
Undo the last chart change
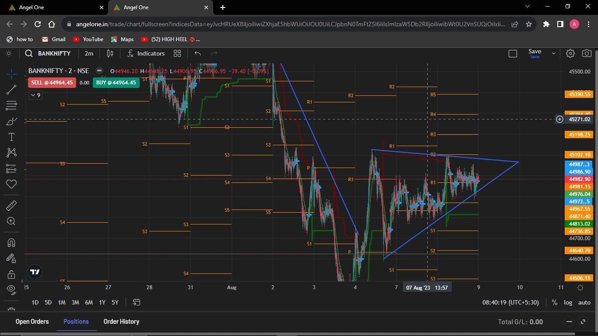point(197,53)
